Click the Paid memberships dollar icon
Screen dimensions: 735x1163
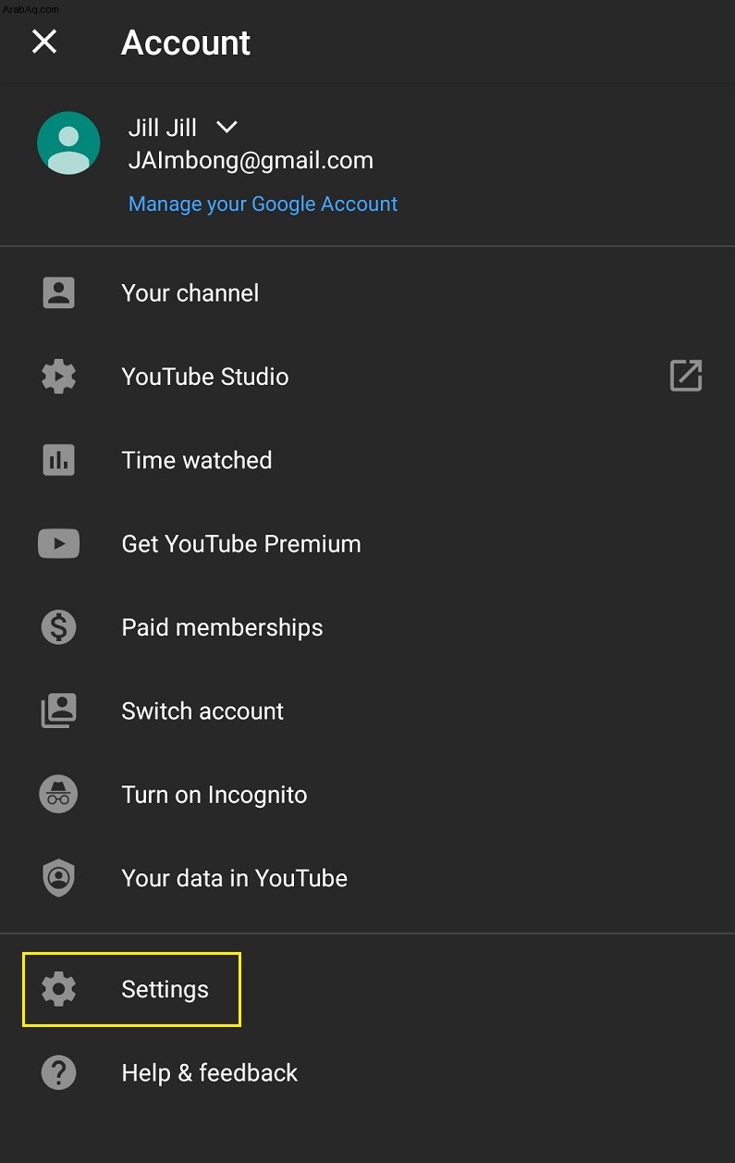point(59,627)
